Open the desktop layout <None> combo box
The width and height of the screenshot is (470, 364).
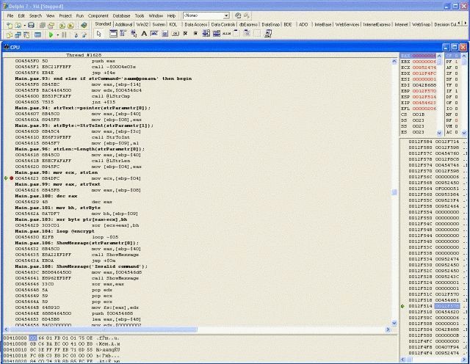pos(206,15)
